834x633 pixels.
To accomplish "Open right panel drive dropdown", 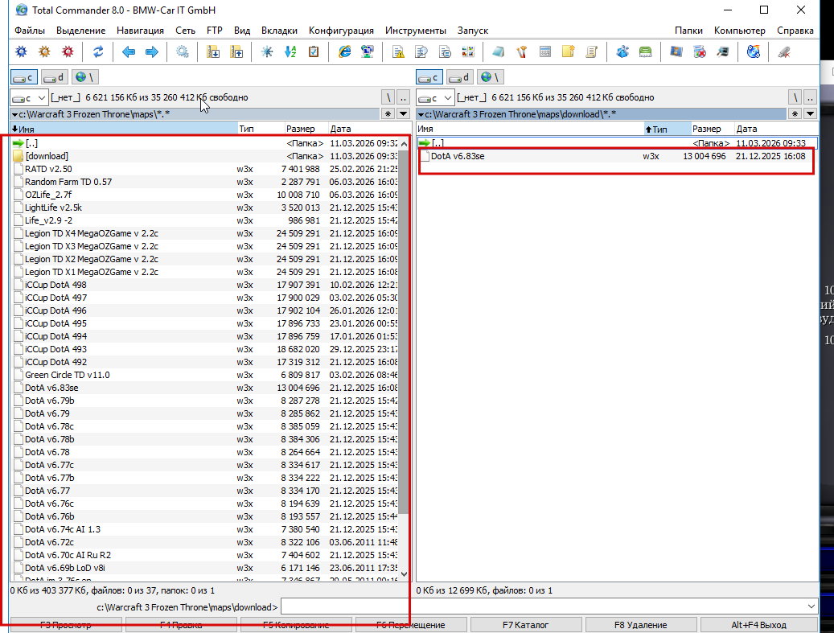I will tap(435, 98).
